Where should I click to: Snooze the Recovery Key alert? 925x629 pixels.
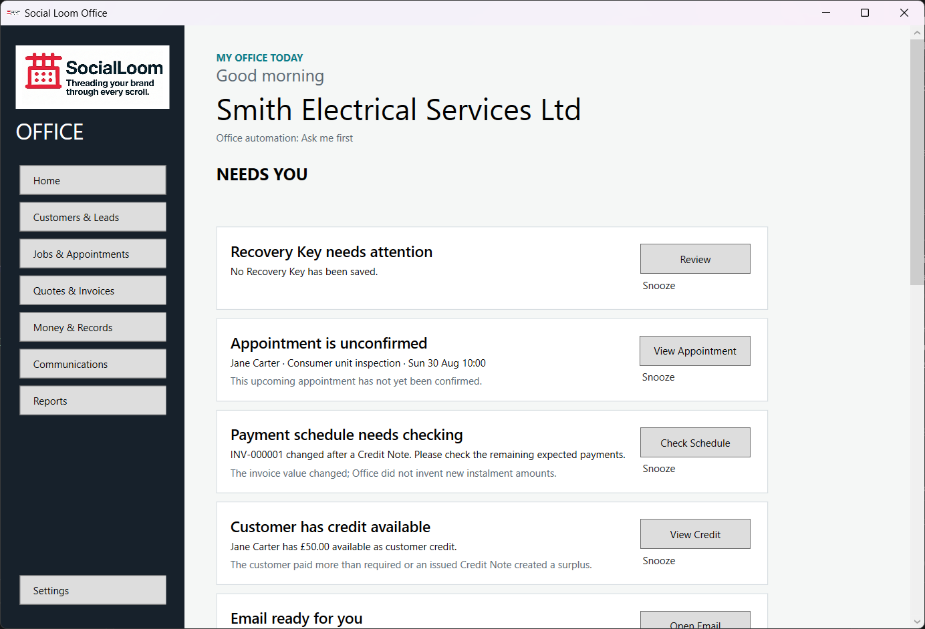point(659,286)
